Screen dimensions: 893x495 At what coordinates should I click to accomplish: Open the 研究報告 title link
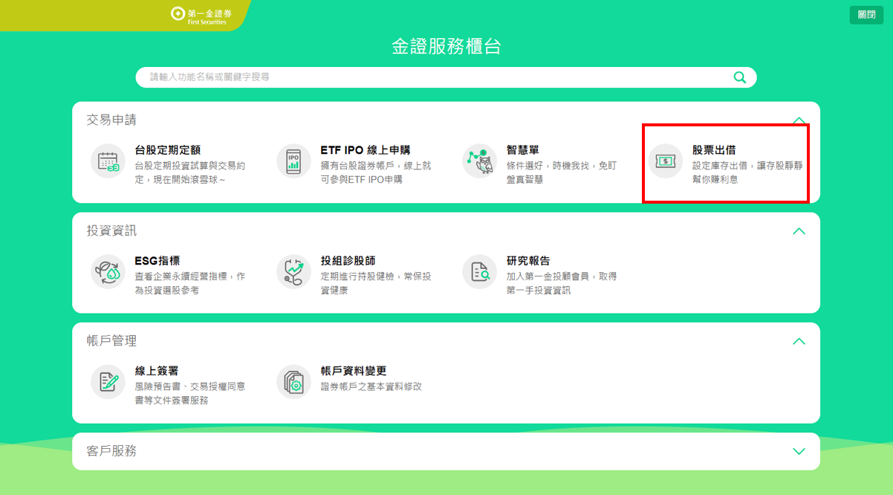pos(528,261)
